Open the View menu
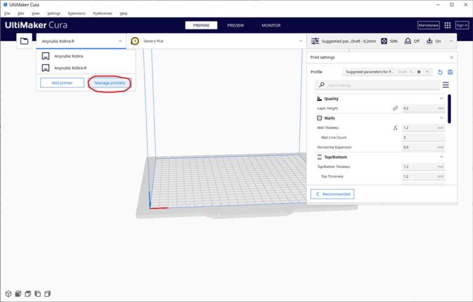 [x=36, y=14]
